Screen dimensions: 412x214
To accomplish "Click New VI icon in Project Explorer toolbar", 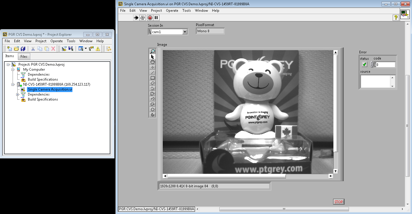I will 9,49.
